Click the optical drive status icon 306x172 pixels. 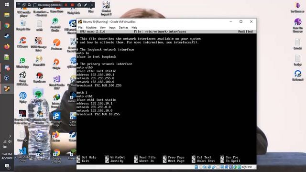[x=201, y=167]
